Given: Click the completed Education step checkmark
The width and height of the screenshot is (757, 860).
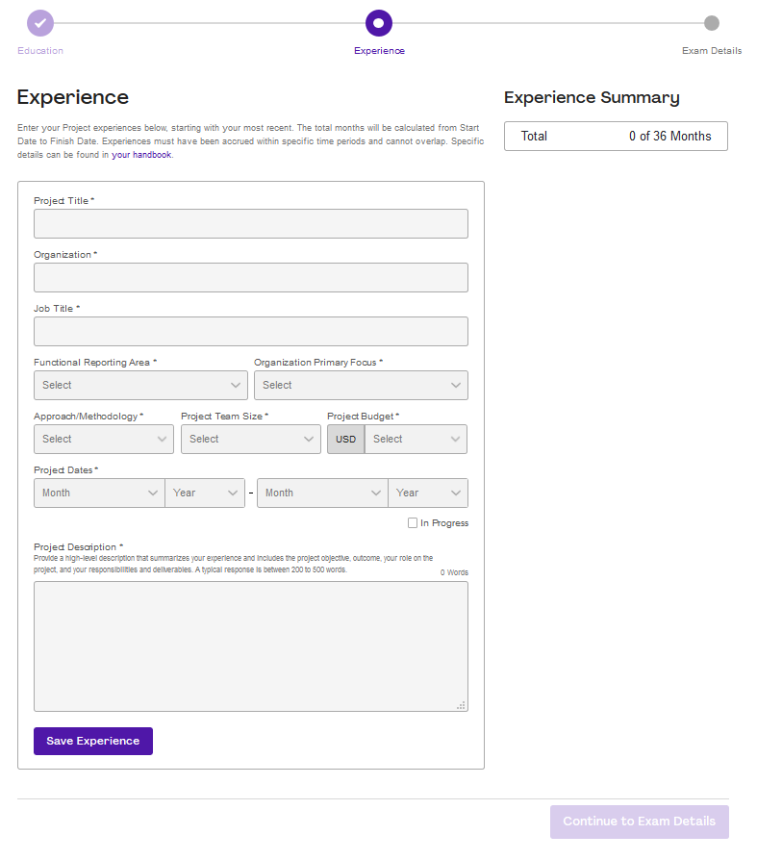Looking at the screenshot, I should 39,22.
